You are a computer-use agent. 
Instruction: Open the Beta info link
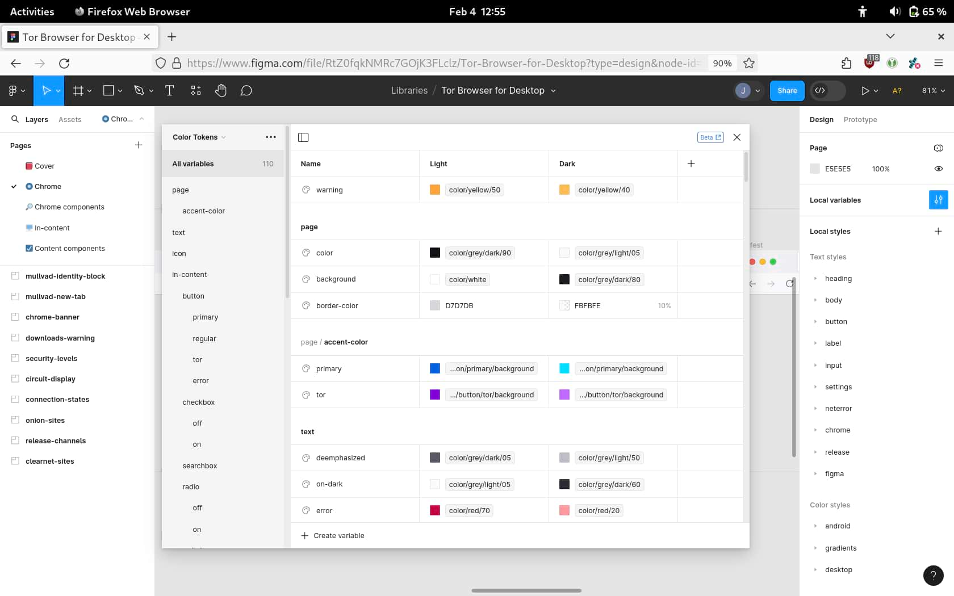(x=710, y=137)
